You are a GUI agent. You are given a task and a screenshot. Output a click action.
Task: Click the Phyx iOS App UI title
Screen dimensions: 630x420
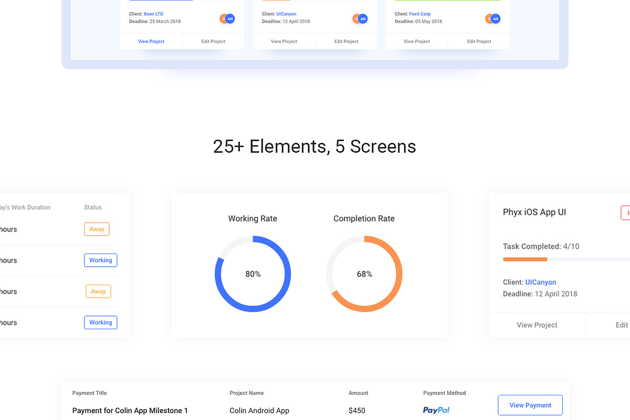click(534, 212)
